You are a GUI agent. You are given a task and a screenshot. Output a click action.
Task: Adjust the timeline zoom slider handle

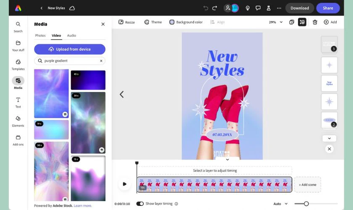[306, 204]
